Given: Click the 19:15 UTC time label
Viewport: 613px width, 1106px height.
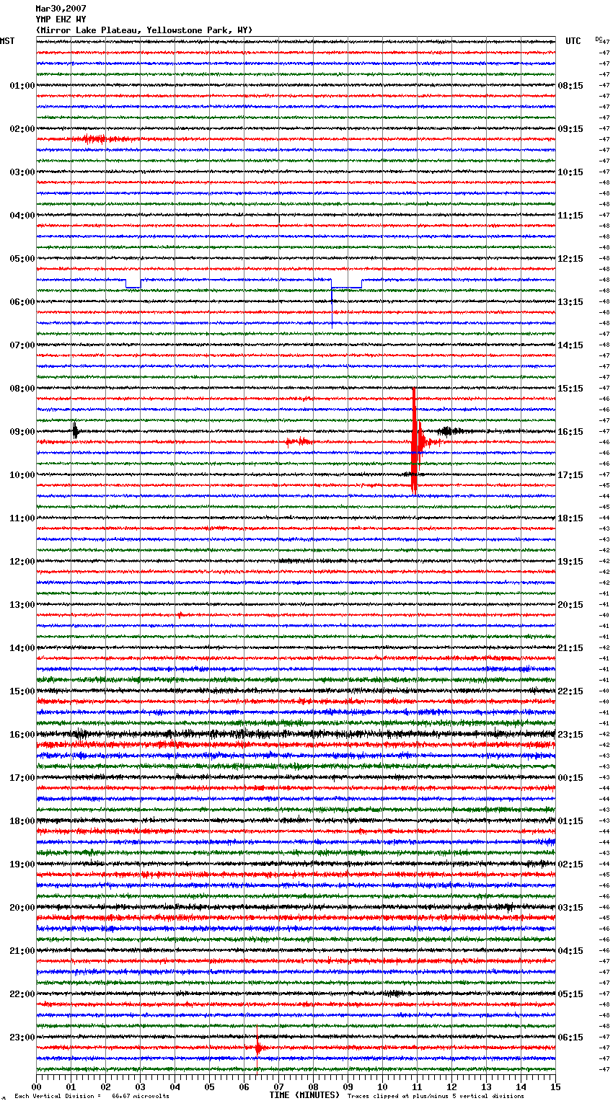Looking at the screenshot, I should tap(570, 562).
